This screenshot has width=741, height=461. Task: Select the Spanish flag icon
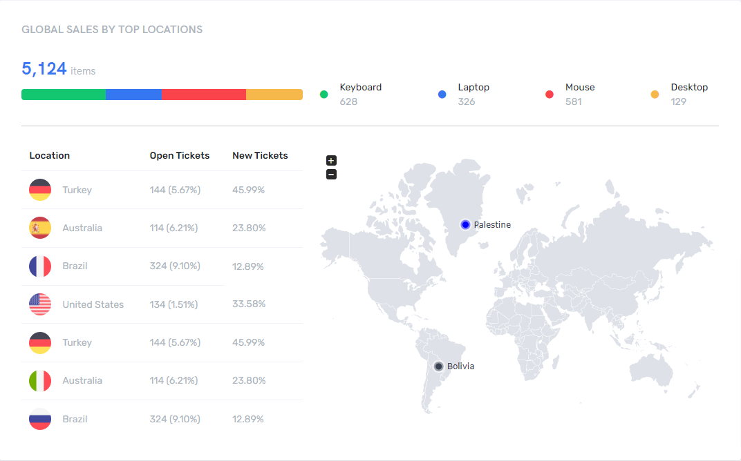pyautogui.click(x=40, y=228)
